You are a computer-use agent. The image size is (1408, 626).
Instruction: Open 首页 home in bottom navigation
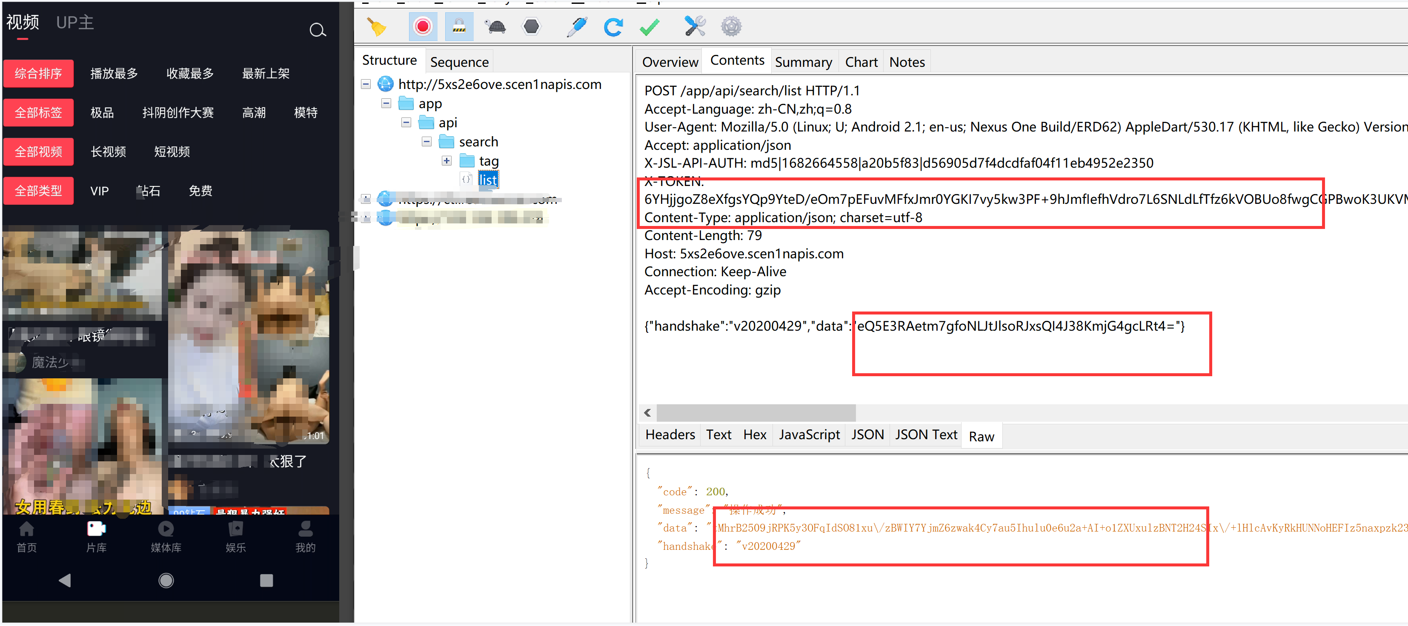[26, 537]
